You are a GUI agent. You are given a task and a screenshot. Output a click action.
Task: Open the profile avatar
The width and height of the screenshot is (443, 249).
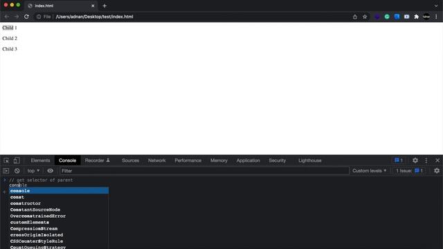coord(426,17)
